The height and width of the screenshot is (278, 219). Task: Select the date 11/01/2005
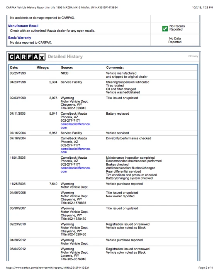pyautogui.click(x=18, y=158)
